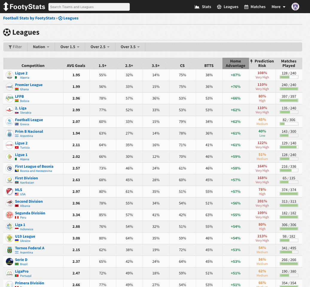Click the Segunda División Peru league logo
Screen dimensions: 310x287
pos(9,215)
